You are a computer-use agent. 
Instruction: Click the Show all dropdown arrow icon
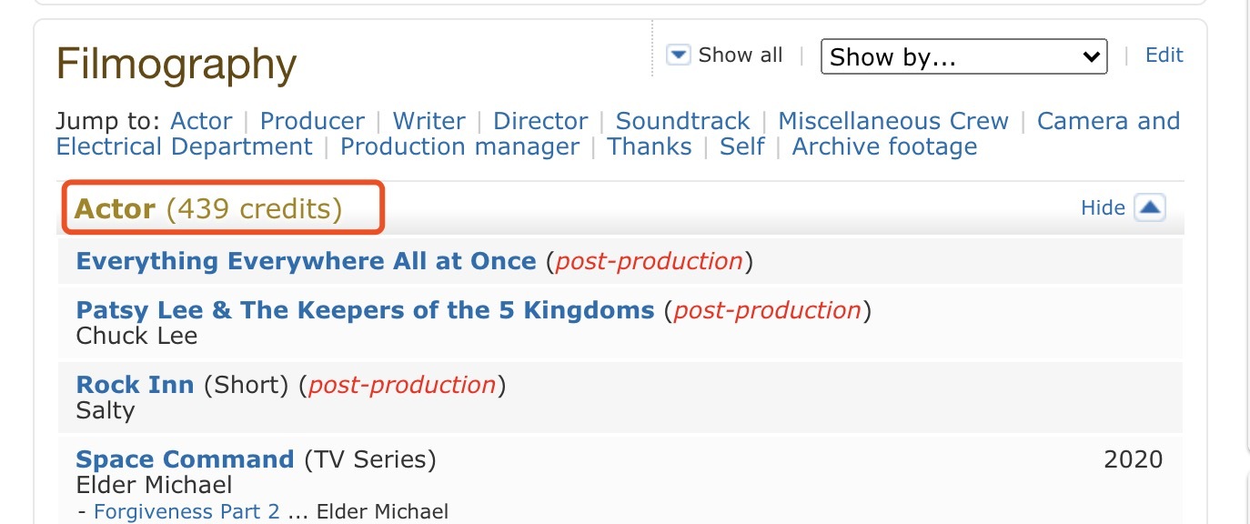679,55
